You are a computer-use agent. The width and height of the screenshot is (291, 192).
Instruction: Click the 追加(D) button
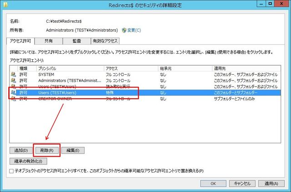click(21, 150)
